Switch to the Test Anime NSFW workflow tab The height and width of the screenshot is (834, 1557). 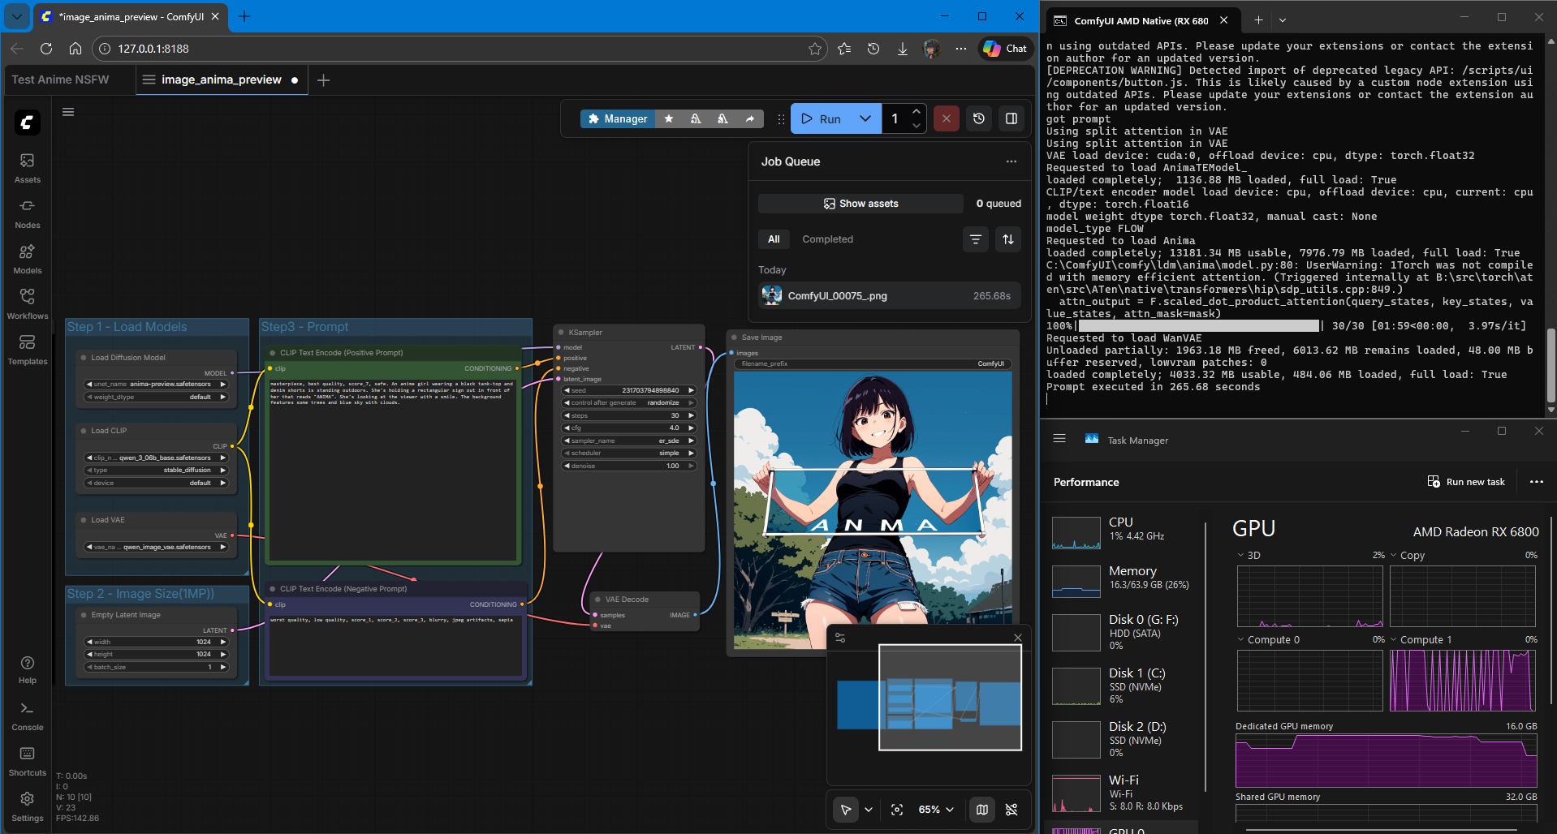[x=61, y=80]
